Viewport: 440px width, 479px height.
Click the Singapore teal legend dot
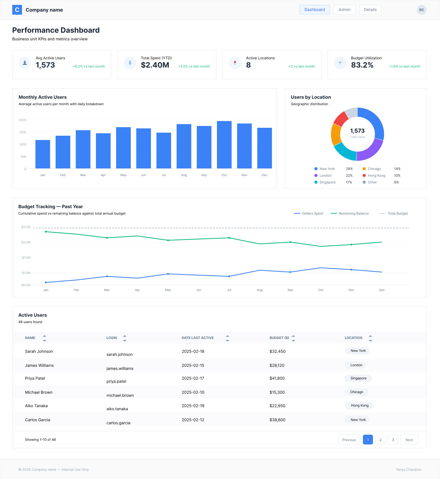point(316,182)
